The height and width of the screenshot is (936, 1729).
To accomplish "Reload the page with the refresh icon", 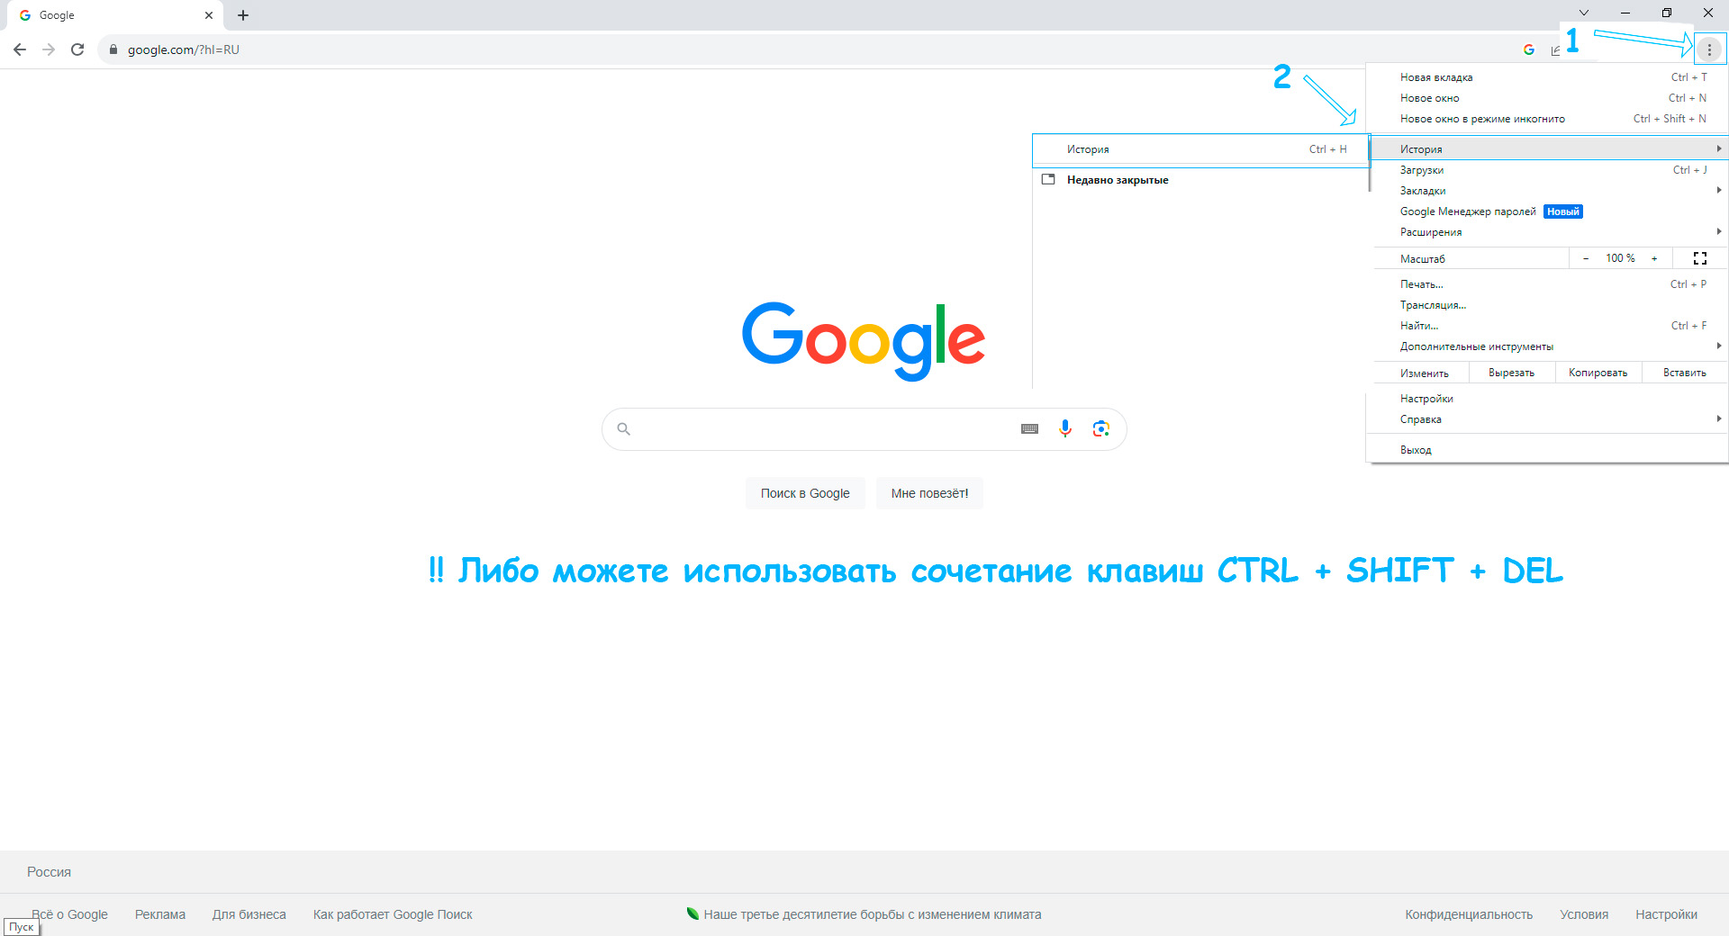I will (x=77, y=49).
